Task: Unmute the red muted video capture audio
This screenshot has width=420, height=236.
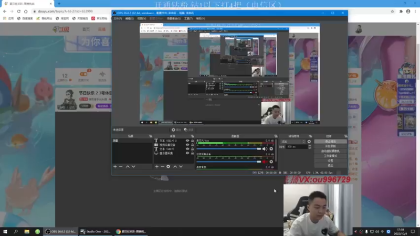Action: (x=265, y=162)
